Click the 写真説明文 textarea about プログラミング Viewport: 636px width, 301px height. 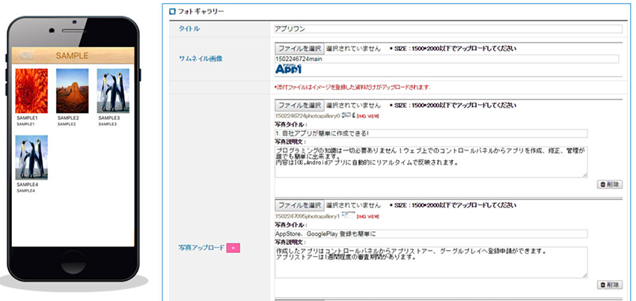tap(431, 162)
